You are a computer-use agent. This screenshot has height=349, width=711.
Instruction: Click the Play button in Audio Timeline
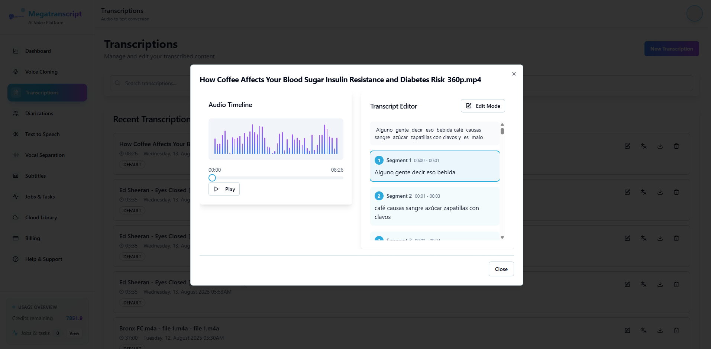coord(224,189)
